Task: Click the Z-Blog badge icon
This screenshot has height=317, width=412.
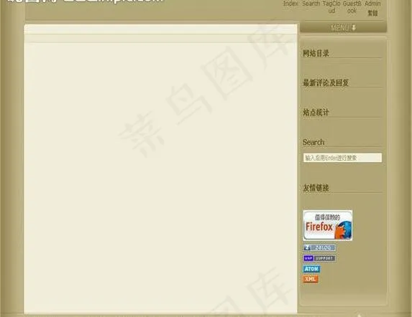Action: click(319, 247)
